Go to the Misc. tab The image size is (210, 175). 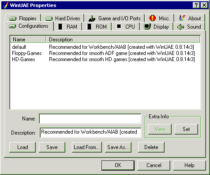click(160, 18)
